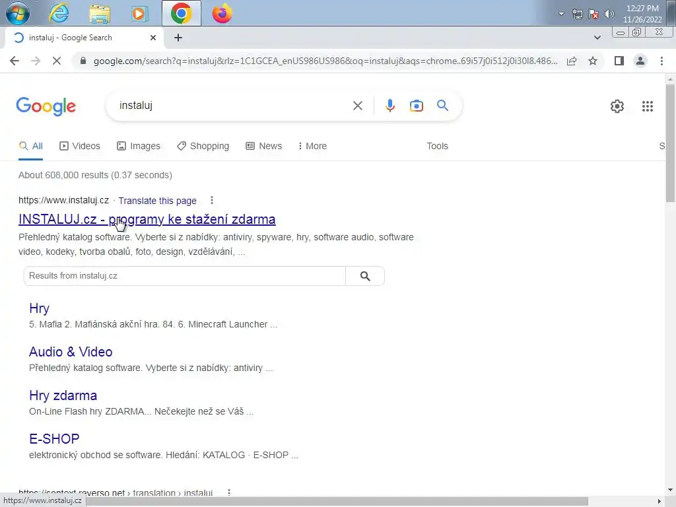Viewport: 676px width, 507px height.
Task: Click the volume speaker tray icon
Action: point(609,14)
